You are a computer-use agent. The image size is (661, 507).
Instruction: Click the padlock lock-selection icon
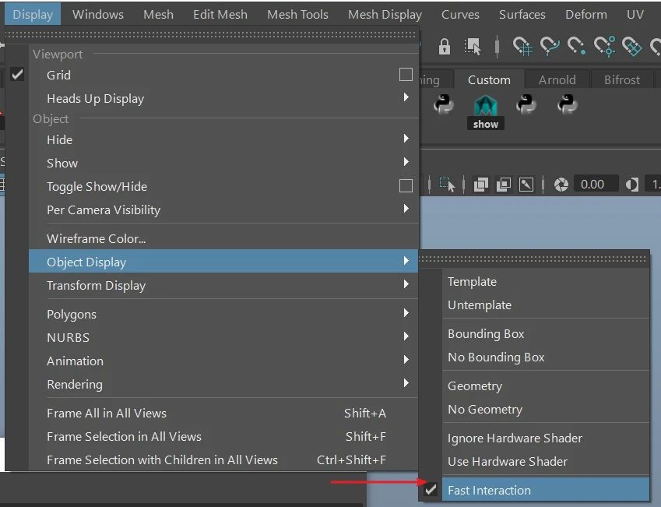point(445,47)
